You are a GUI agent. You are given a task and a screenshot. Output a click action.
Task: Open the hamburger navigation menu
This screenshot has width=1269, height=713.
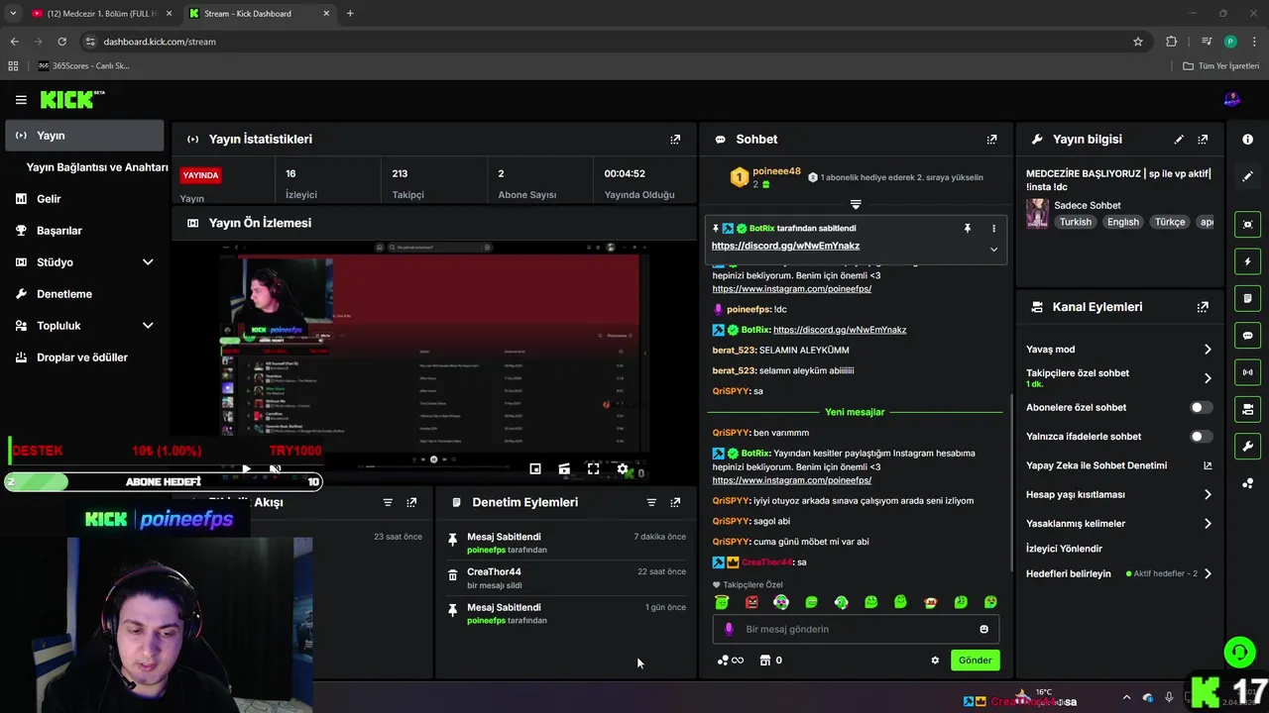(x=21, y=99)
